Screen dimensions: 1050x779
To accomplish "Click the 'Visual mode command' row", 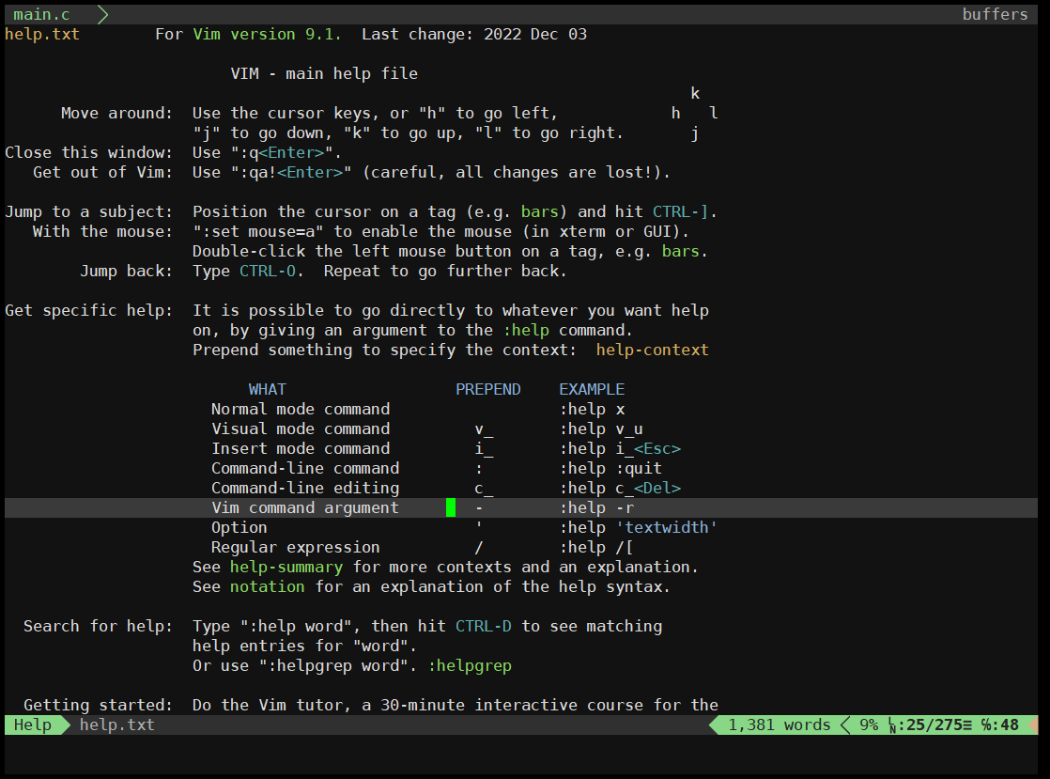I will tap(301, 428).
